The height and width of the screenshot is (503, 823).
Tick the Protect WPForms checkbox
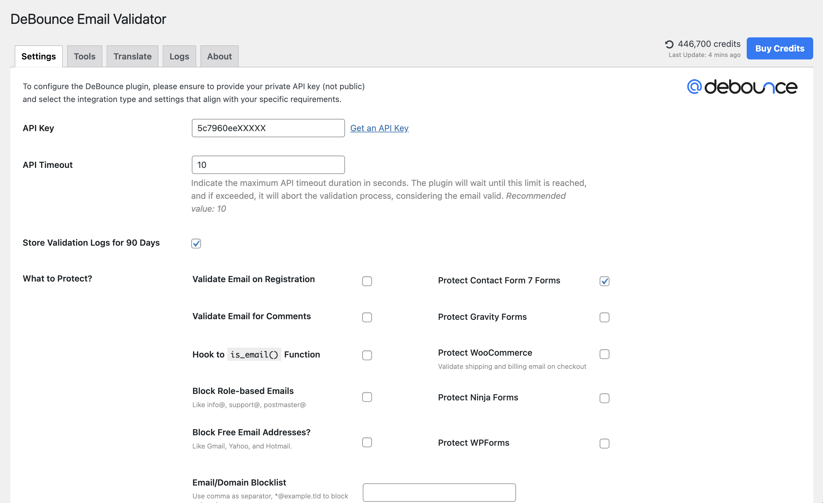(x=605, y=444)
